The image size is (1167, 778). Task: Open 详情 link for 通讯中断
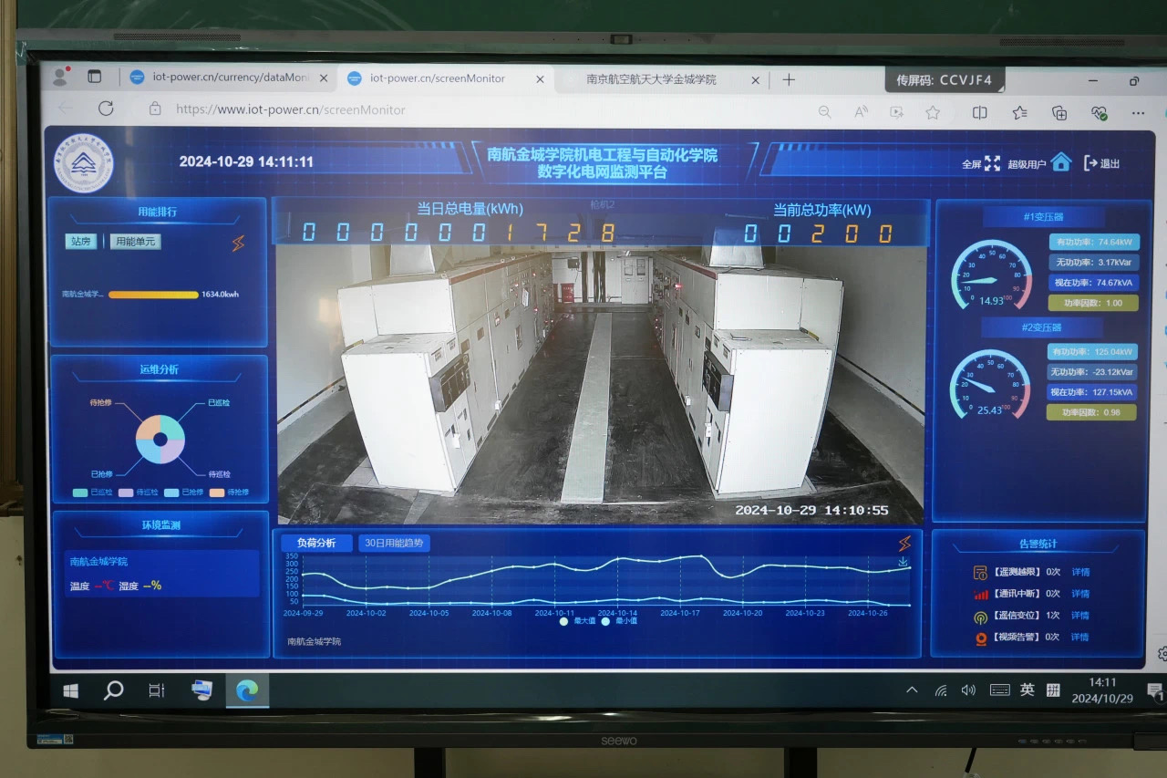(1080, 594)
